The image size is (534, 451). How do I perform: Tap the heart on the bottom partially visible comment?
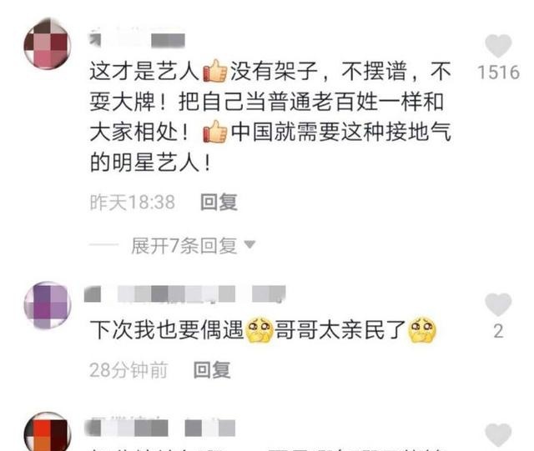coord(498,434)
